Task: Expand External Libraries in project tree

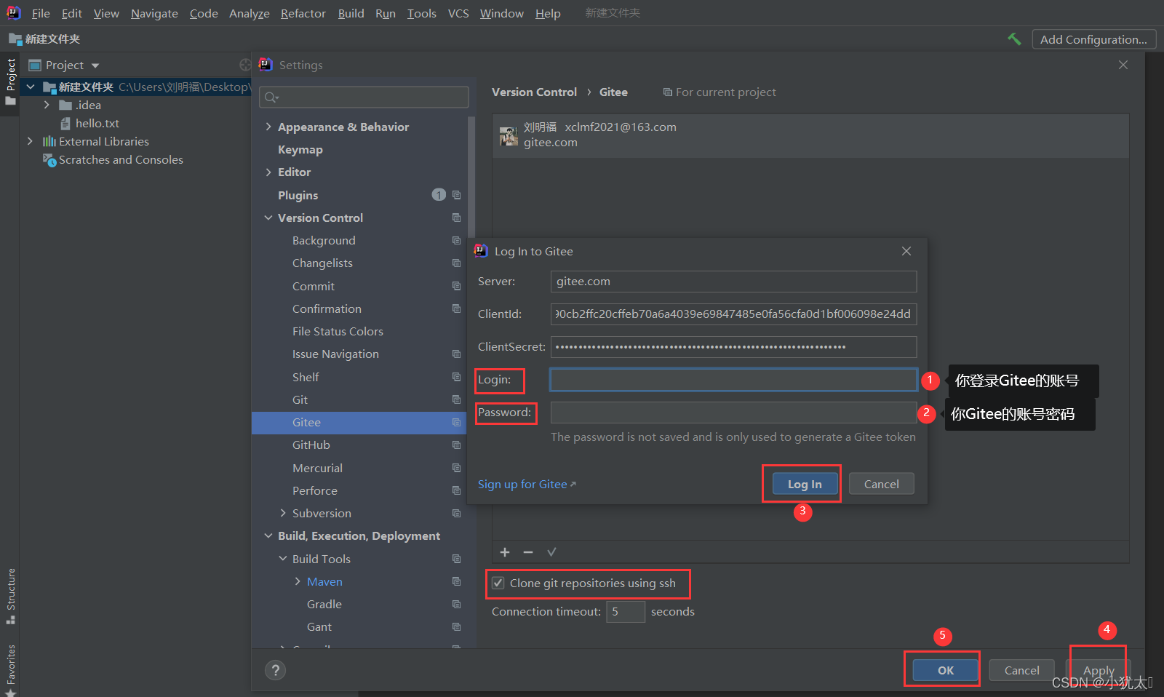Action: click(x=30, y=141)
